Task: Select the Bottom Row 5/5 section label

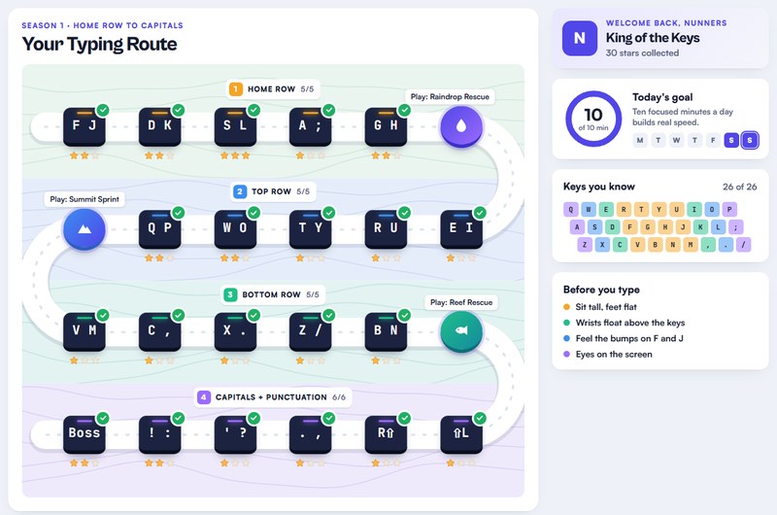Action: pyautogui.click(x=273, y=294)
